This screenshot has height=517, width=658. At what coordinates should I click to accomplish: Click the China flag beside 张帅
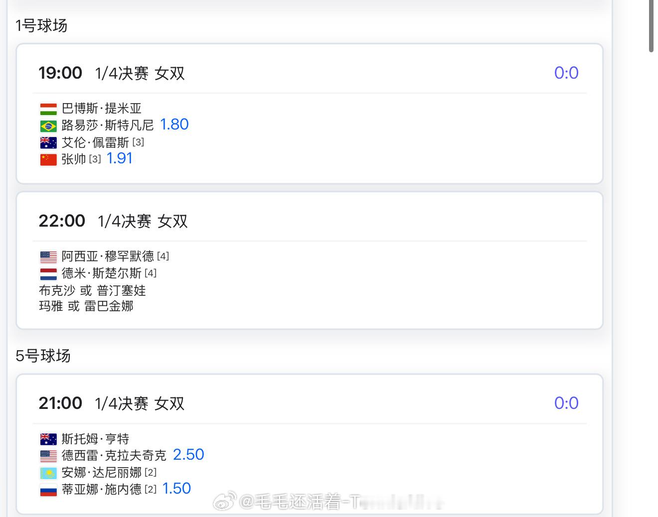(x=48, y=159)
